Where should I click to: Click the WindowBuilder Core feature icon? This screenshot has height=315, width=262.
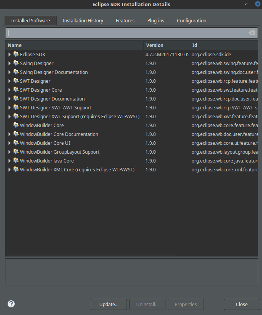[x=16, y=125]
